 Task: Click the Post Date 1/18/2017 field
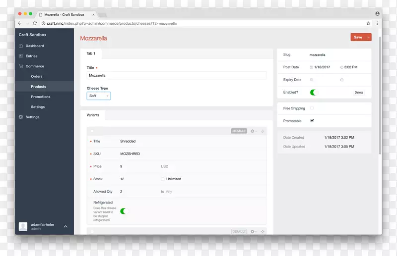point(322,67)
